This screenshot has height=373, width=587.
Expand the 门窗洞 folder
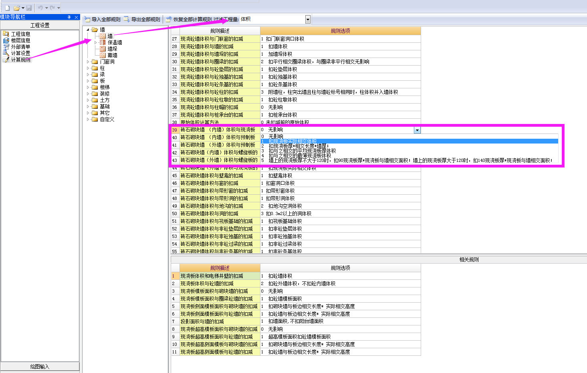coord(88,62)
